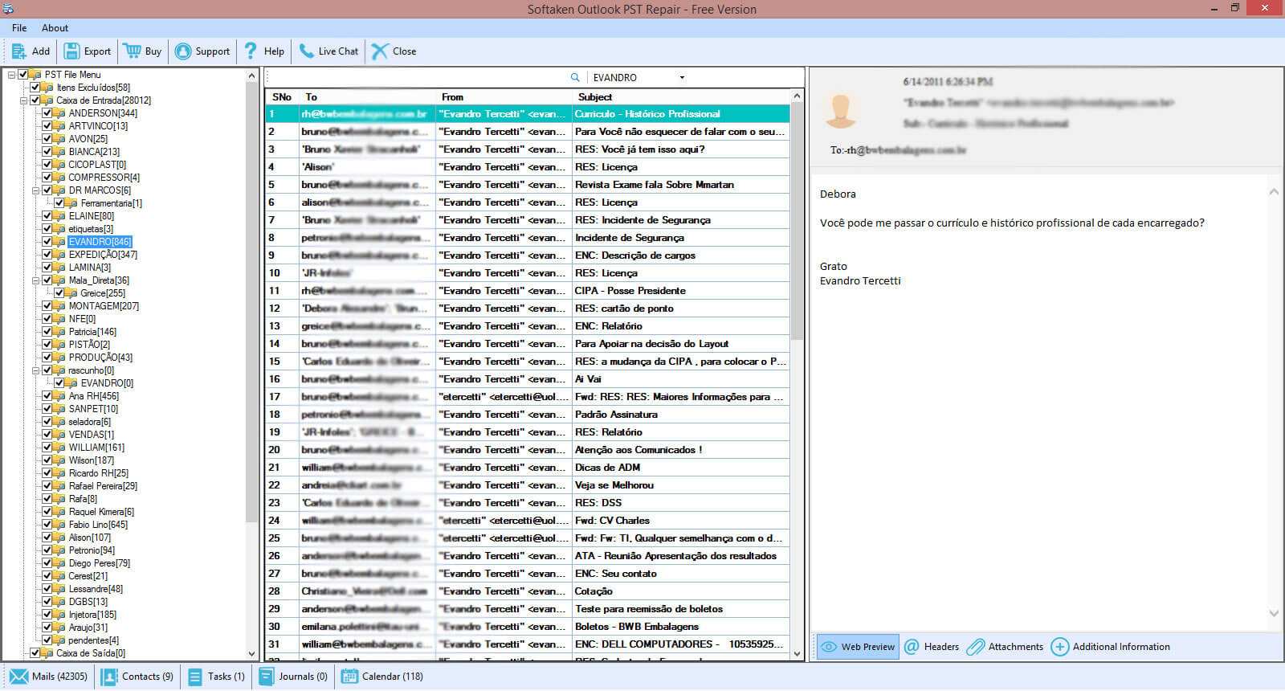
Task: Open the EVANDRO search dropdown arrow
Action: click(682, 78)
